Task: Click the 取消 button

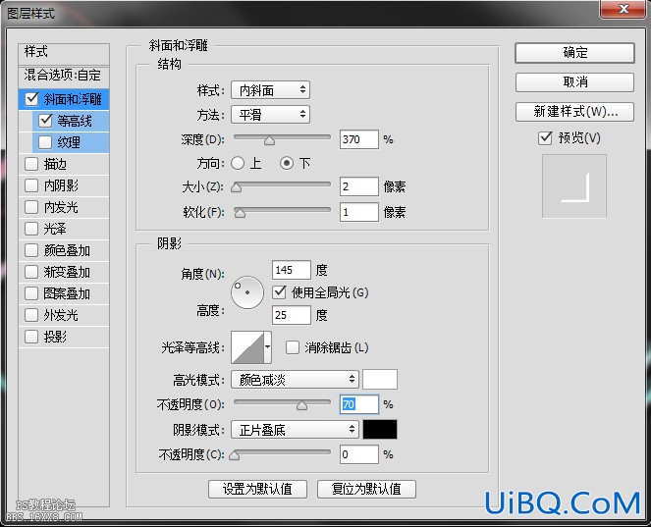Action: coord(574,82)
